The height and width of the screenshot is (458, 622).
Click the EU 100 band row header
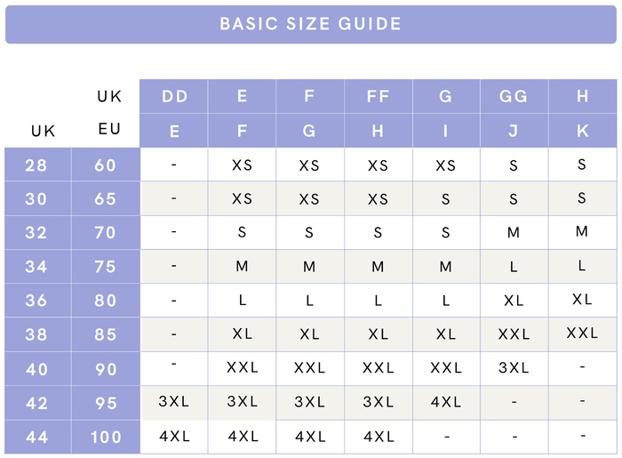coord(106,437)
